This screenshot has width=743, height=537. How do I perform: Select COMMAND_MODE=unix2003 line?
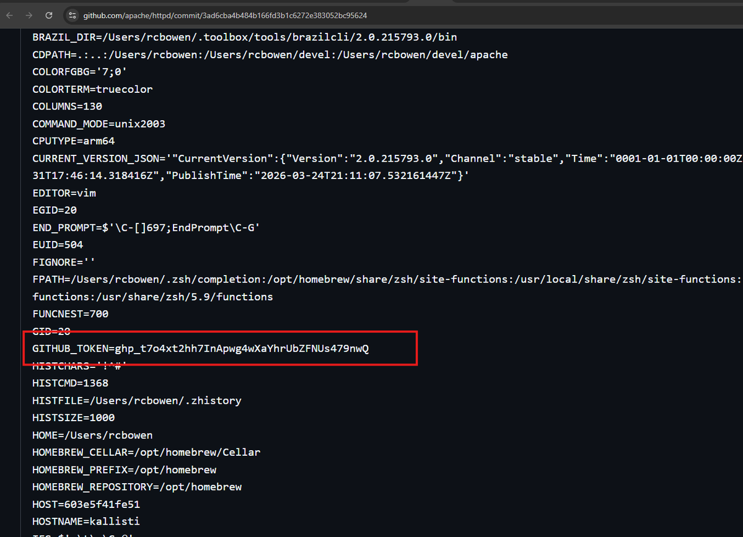[x=99, y=124]
